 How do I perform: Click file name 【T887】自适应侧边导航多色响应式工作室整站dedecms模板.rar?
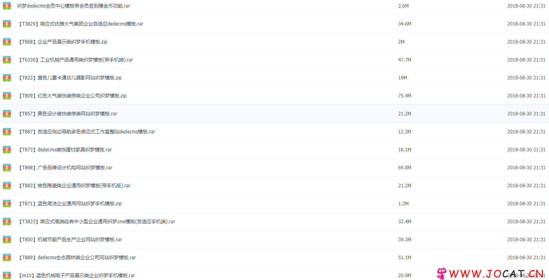(86, 132)
